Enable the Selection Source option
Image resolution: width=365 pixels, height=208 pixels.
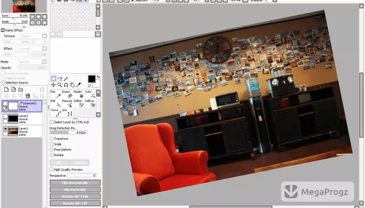coord(3,83)
